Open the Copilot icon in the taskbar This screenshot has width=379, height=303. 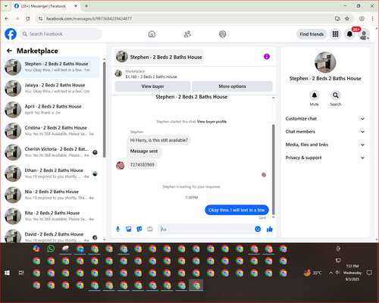point(36,248)
